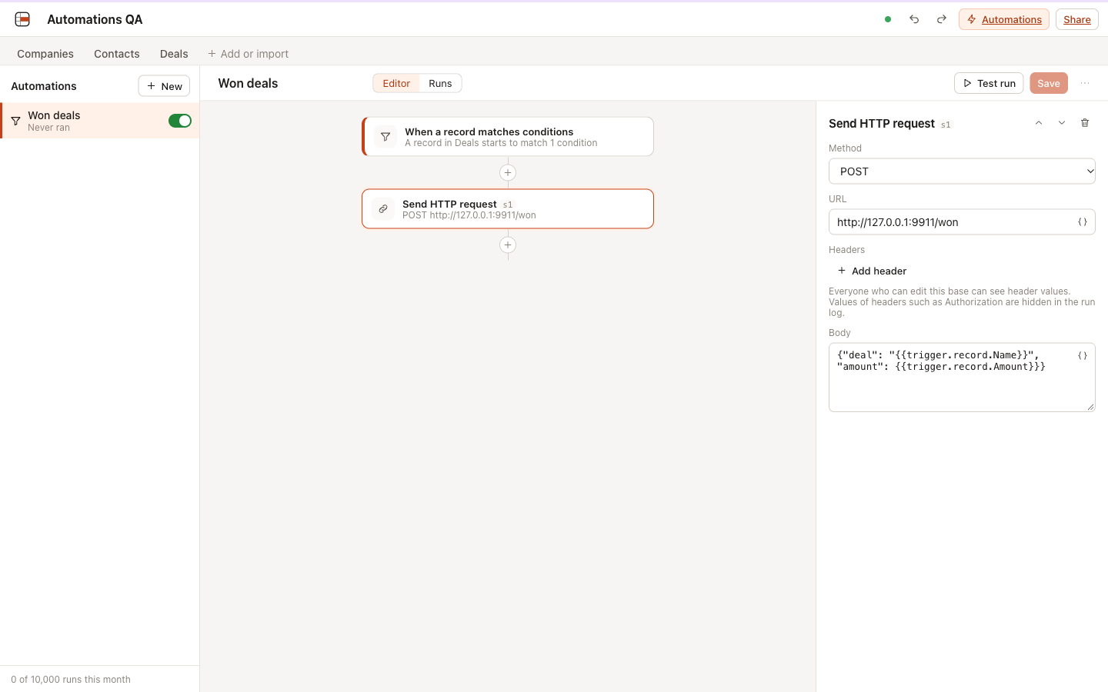Switch to the Runs tab
The image size is (1108, 692).
tap(440, 83)
